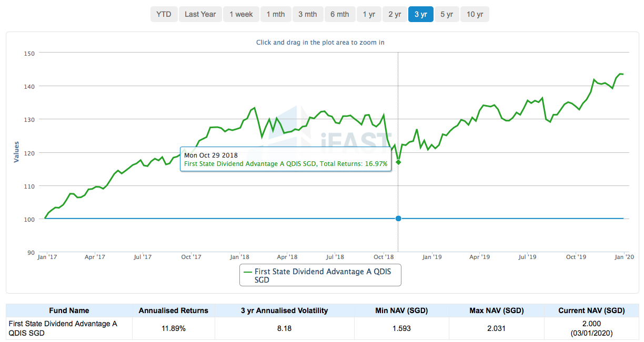Viewport: 644px width, 342px height.
Task: Click the 3 yr Annualised Volatility header
Action: 284,310
